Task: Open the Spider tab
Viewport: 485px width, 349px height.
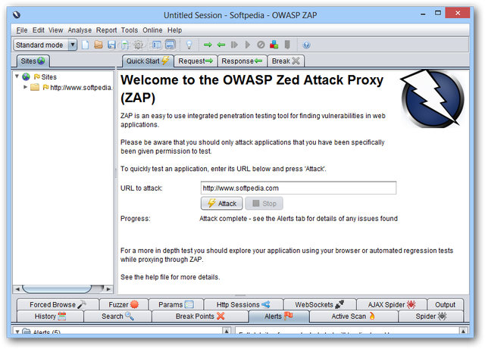Action: (431, 316)
